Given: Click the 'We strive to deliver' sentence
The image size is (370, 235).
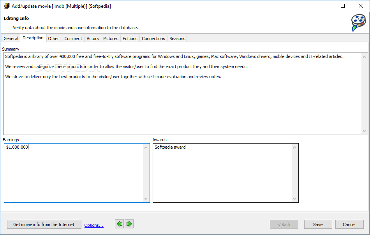Looking at the screenshot, I should (113, 77).
